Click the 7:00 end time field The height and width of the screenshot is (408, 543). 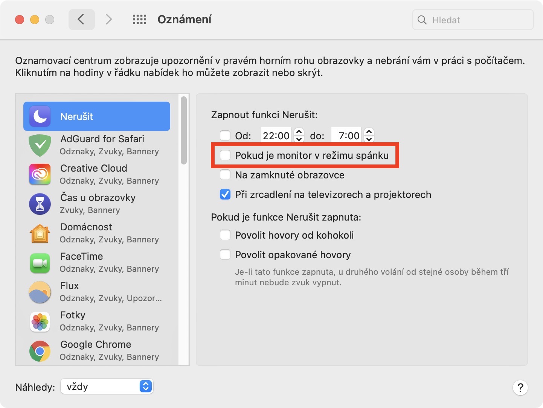click(346, 135)
